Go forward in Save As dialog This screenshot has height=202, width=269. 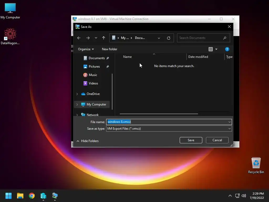coord(88,38)
